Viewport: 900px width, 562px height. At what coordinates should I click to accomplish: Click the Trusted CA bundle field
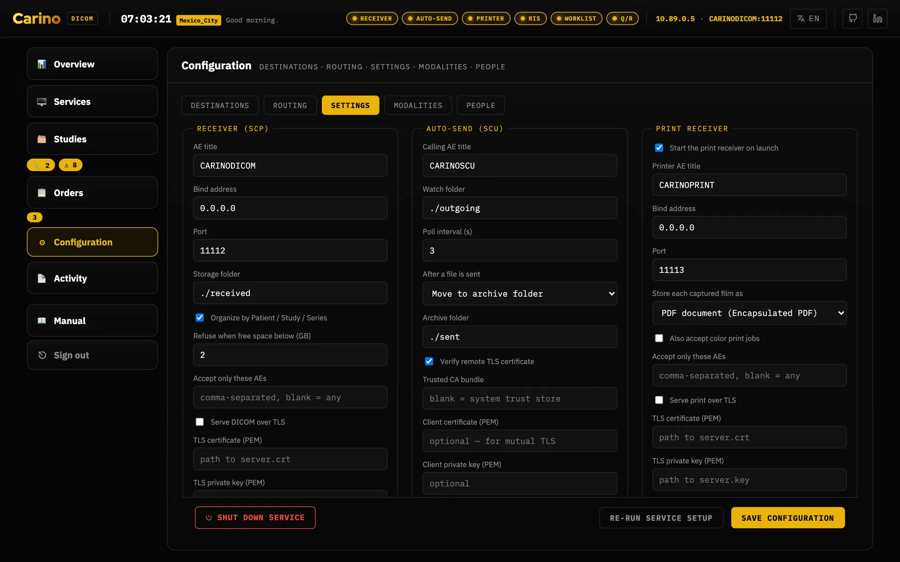click(x=520, y=399)
